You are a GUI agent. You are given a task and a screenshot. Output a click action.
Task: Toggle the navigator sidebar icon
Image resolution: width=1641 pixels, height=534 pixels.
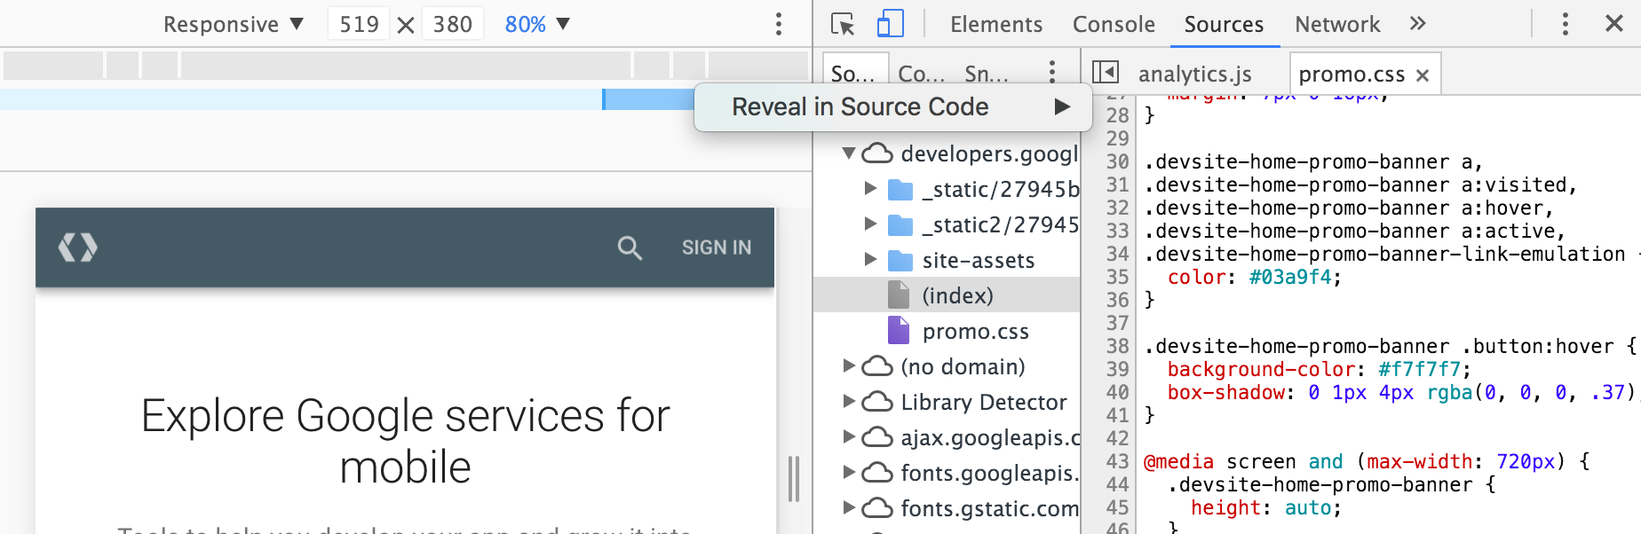(x=1105, y=72)
